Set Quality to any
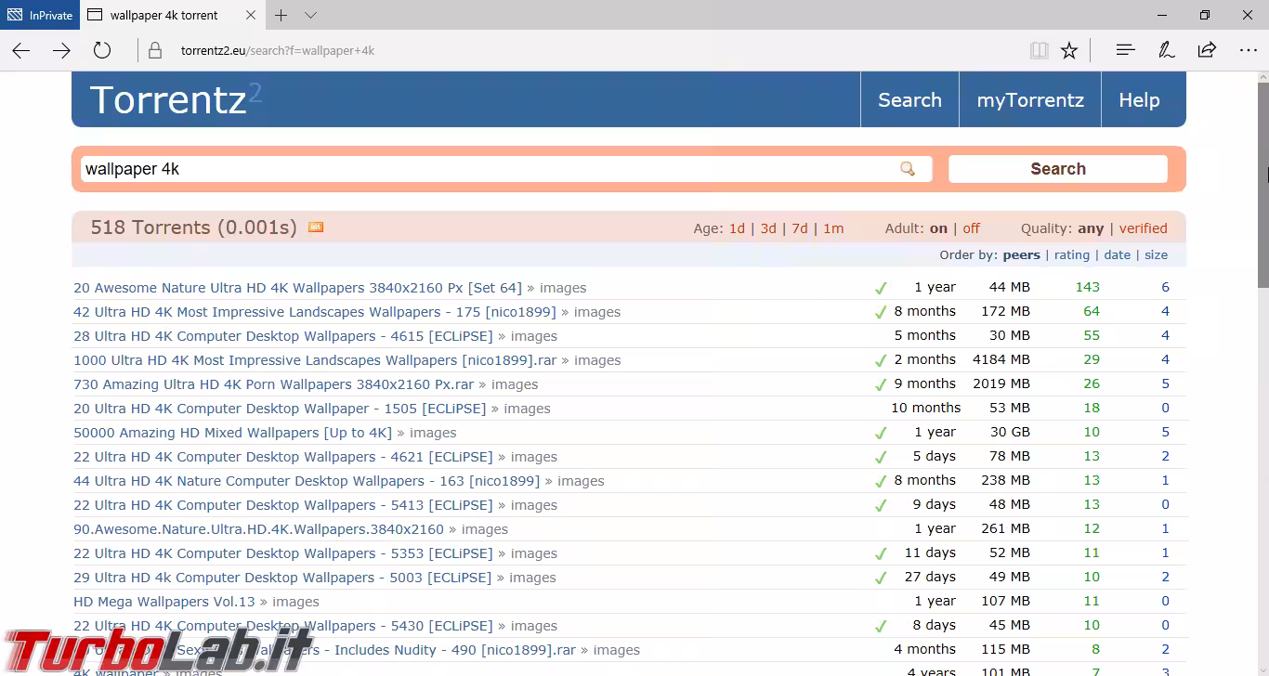The height and width of the screenshot is (676, 1269). [x=1091, y=228]
